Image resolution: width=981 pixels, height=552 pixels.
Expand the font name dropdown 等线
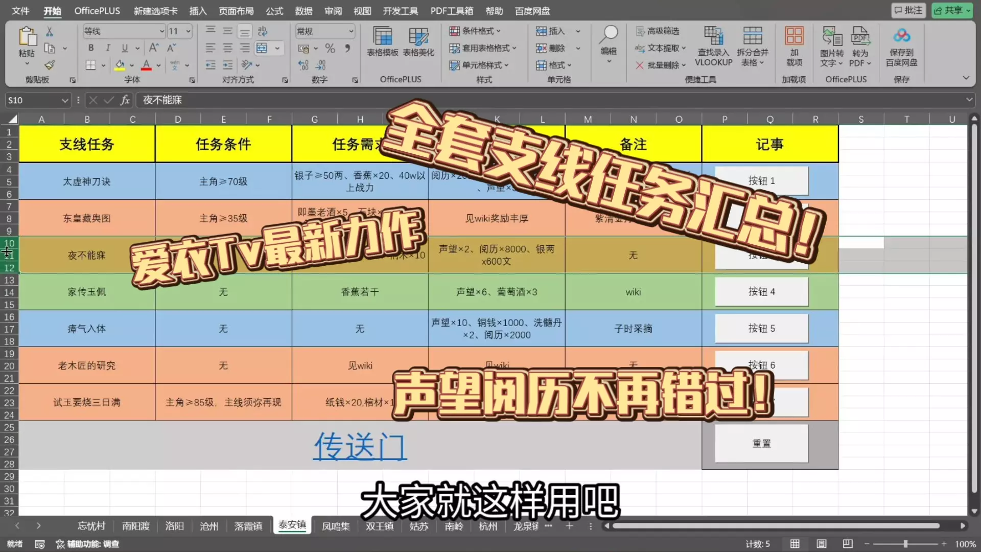161,32
